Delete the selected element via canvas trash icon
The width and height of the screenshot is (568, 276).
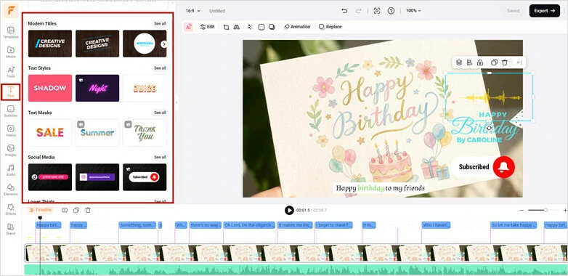(x=505, y=62)
